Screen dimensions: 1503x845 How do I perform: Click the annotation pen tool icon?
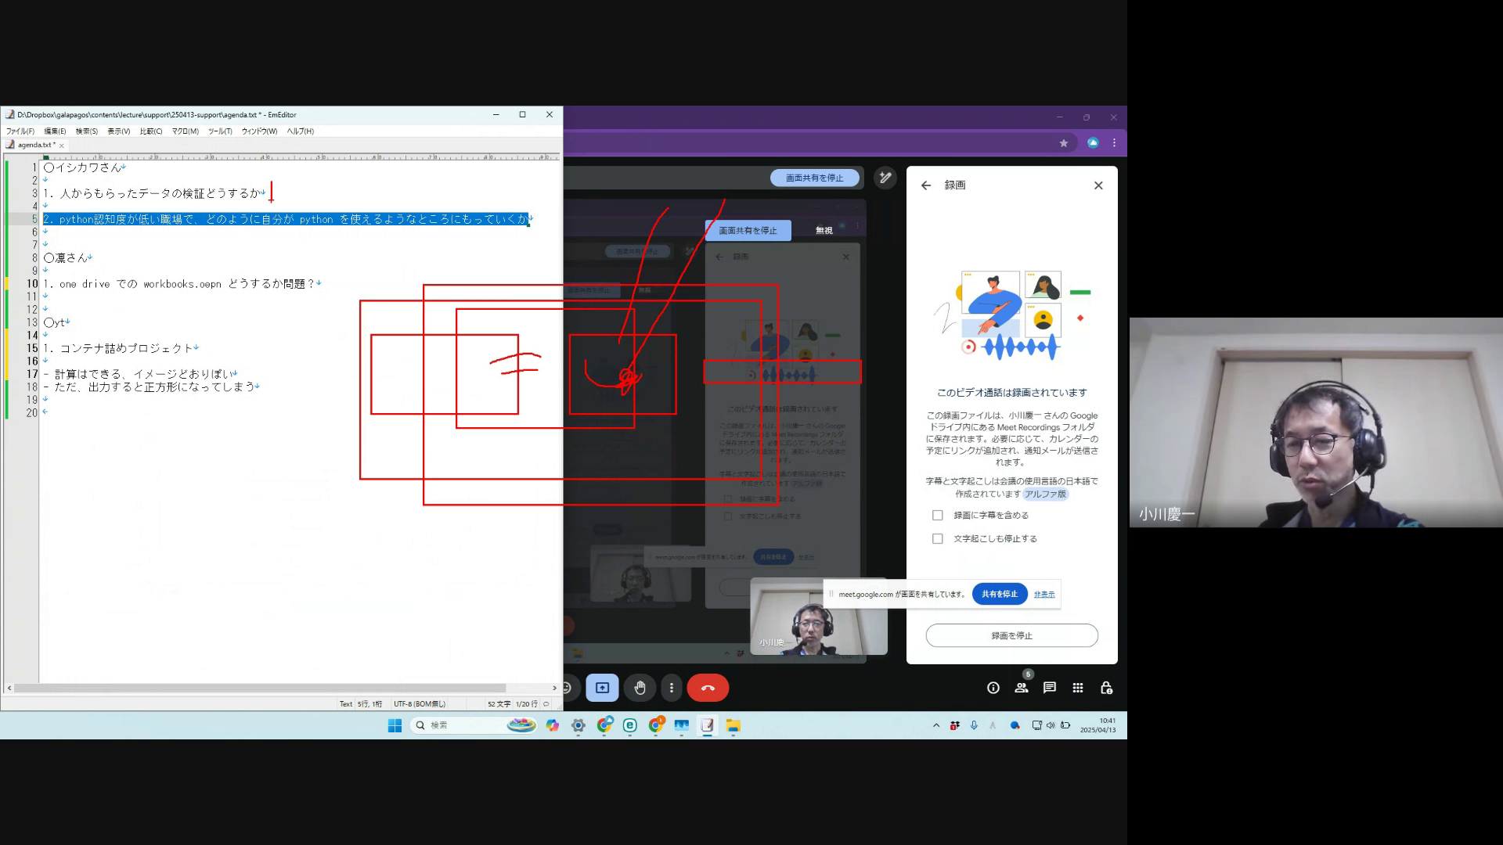pyautogui.click(x=885, y=178)
